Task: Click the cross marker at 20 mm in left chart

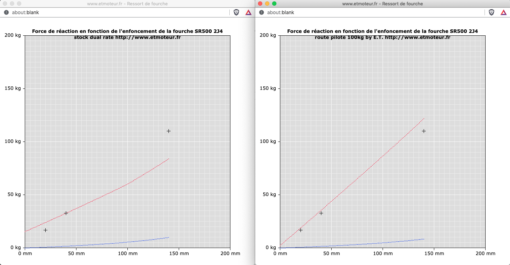Action: click(x=45, y=230)
